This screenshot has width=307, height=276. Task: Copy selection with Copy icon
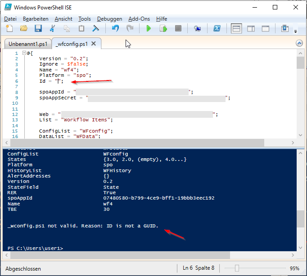(x=67, y=28)
